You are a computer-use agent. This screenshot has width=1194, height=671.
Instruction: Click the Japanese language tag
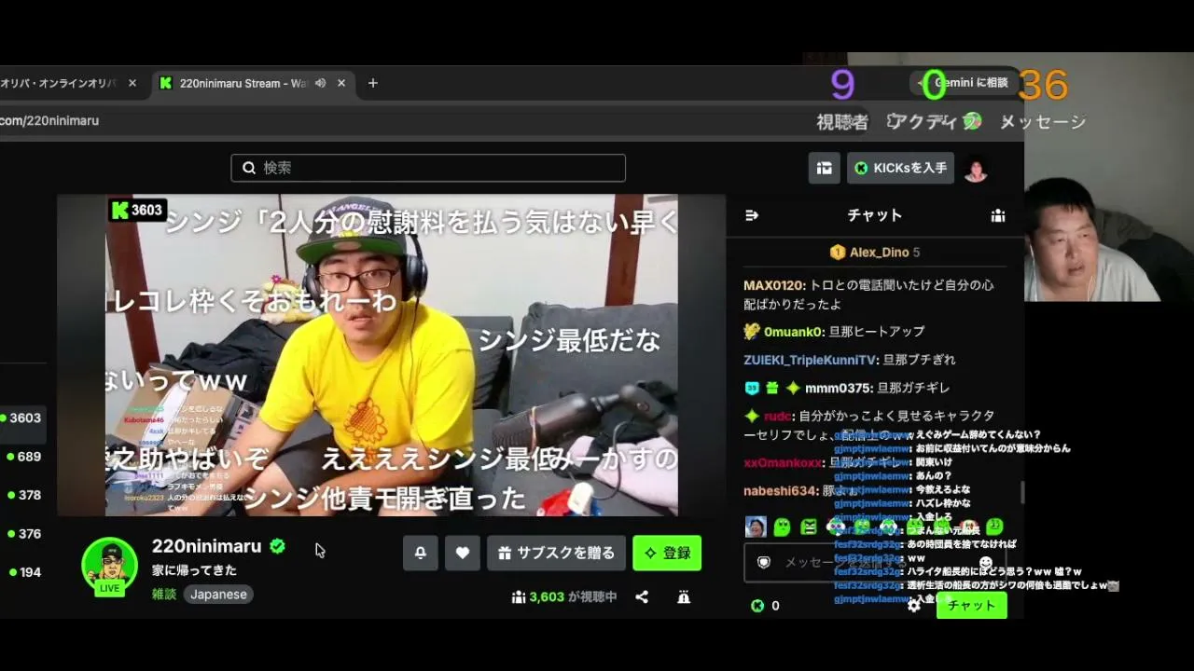218,595
